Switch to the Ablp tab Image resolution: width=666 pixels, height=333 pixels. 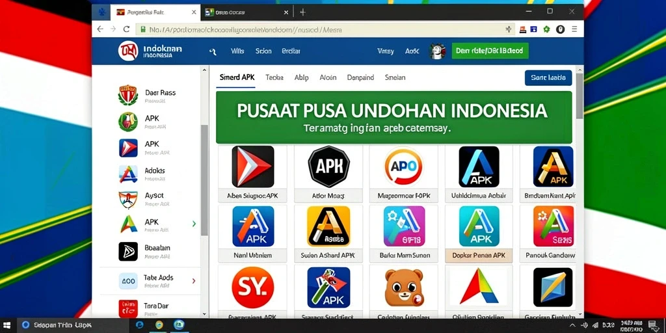(x=302, y=77)
